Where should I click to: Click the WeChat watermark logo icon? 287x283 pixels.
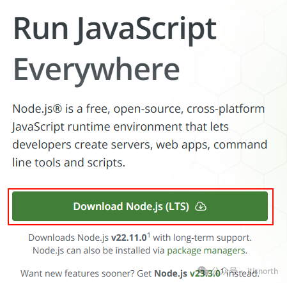(202, 271)
